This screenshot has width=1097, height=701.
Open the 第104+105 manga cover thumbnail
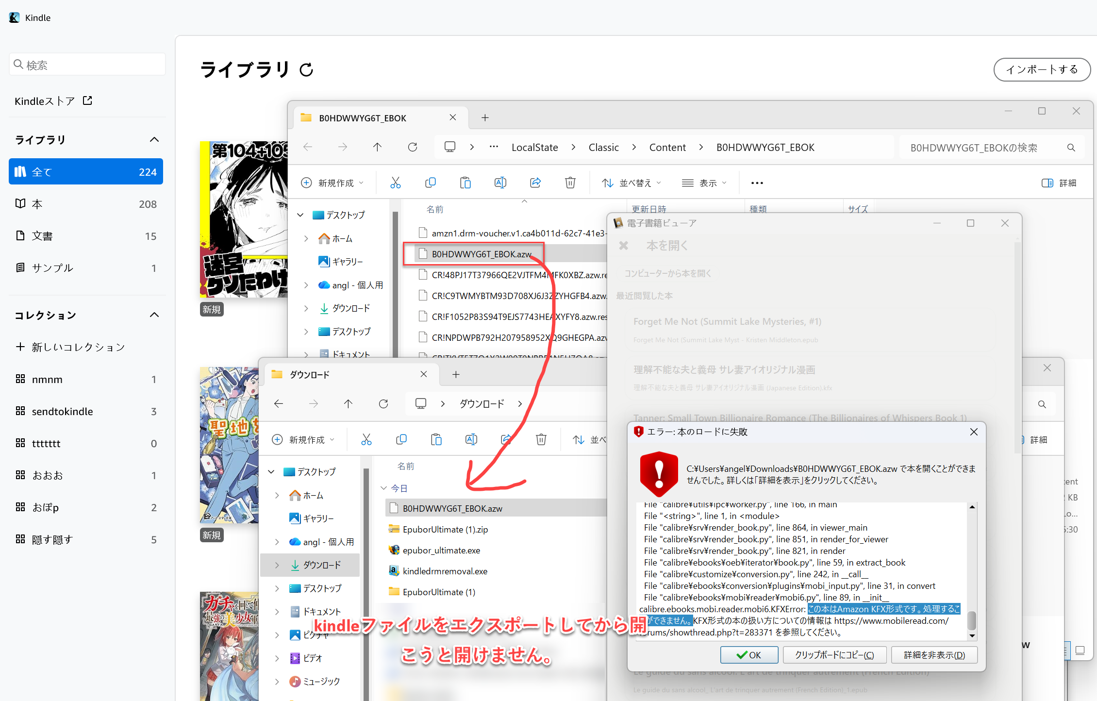[244, 219]
